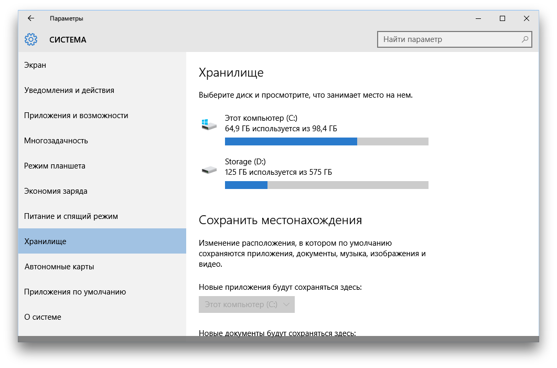The image size is (557, 368).
Task: Click the search magnifier icon
Action: 524,39
